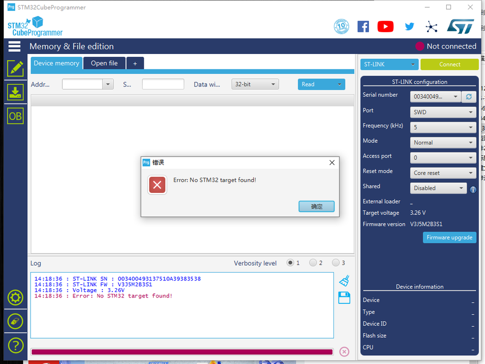Viewport: 485px width, 364px height.
Task: Open Frequency (kHz) dropdown
Action: coord(443,127)
